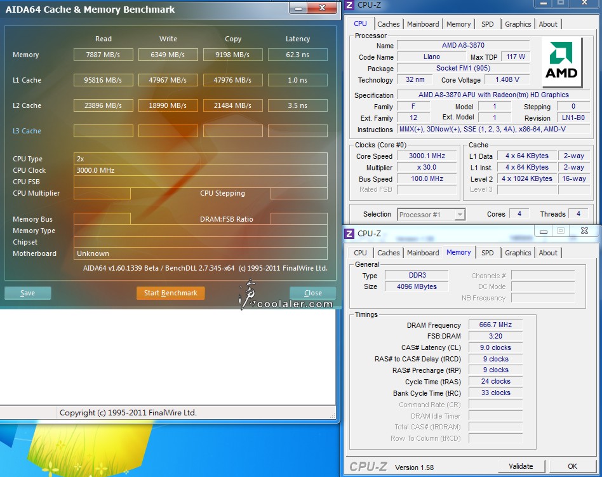Click the Save button in AIDA64
The height and width of the screenshot is (477, 602).
coord(28,293)
